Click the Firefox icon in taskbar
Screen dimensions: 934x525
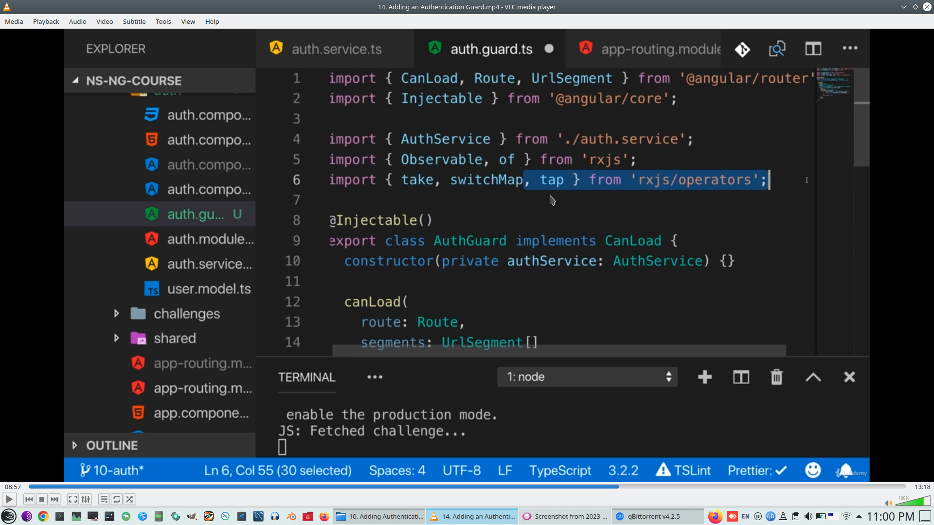(324, 516)
